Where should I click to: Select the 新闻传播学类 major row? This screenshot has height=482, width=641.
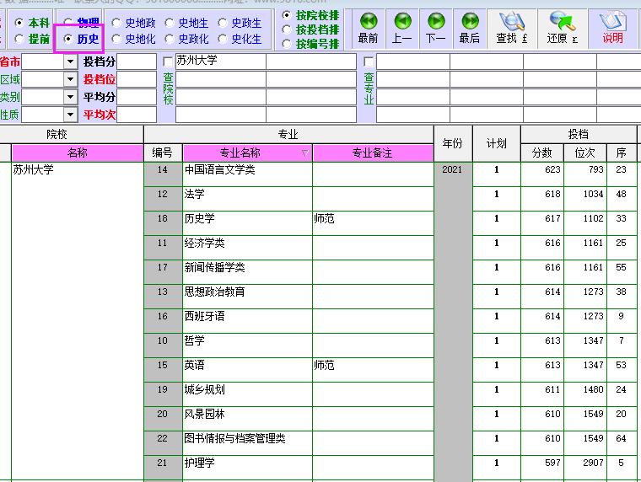(x=247, y=272)
